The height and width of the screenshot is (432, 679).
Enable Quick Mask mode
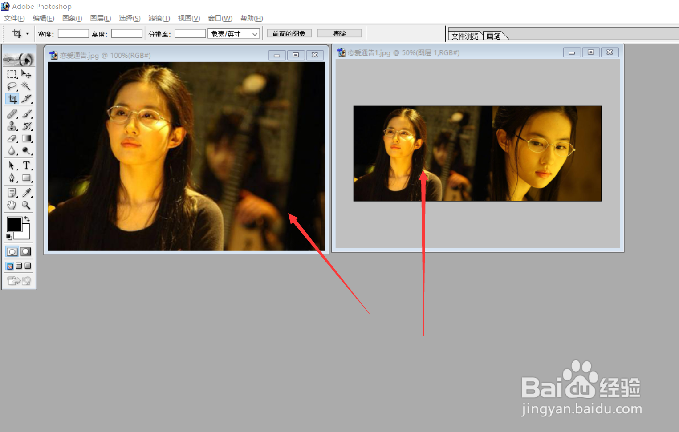point(26,252)
